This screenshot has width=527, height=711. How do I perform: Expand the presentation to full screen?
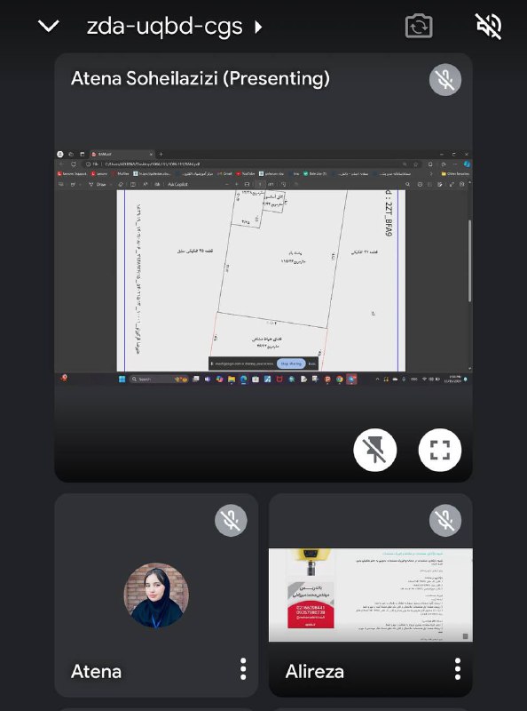[440, 450]
